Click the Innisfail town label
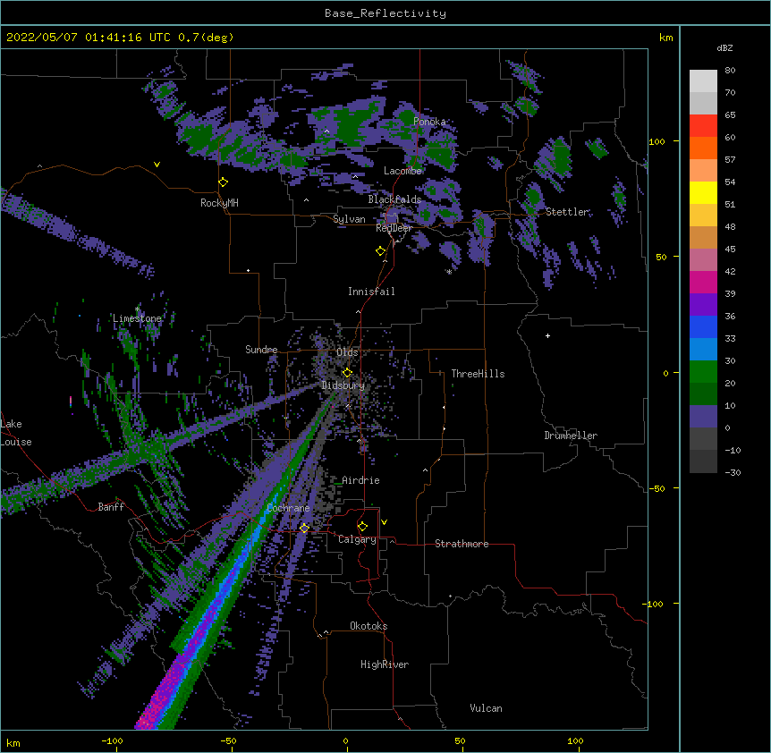The width and height of the screenshot is (771, 753). (x=371, y=292)
